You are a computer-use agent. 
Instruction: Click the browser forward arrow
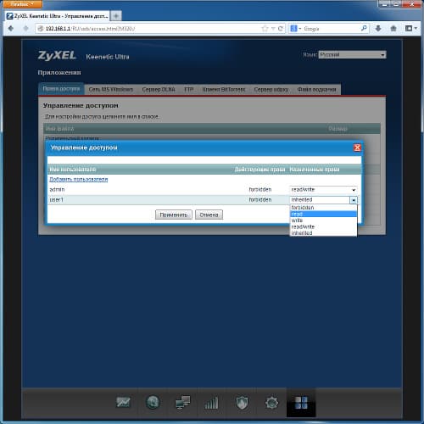pos(25,28)
